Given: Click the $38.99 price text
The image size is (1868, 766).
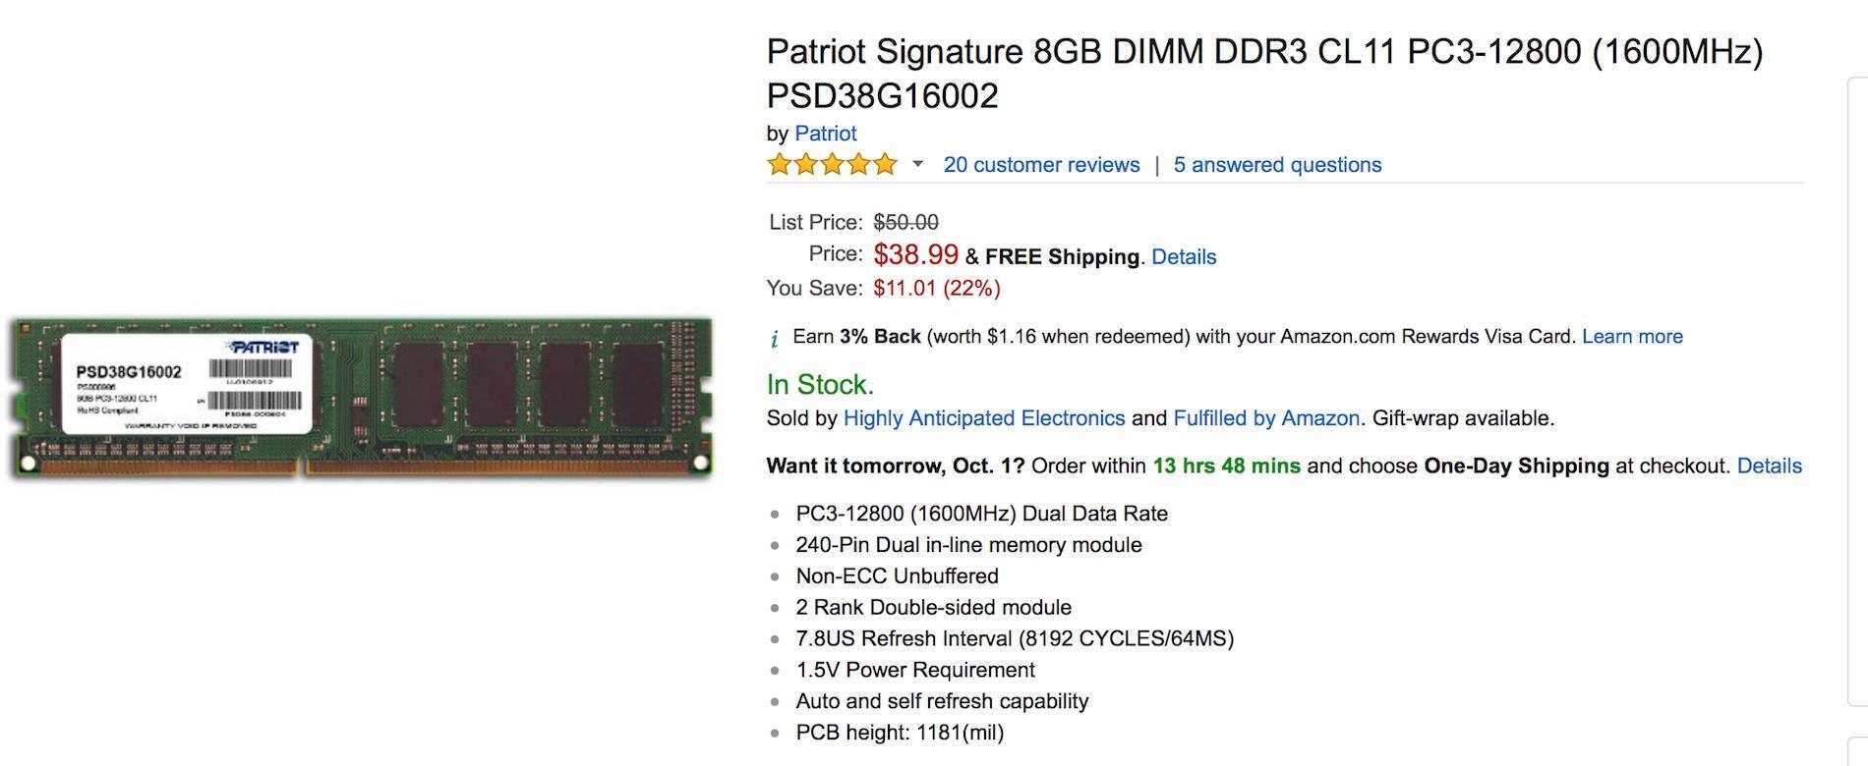Looking at the screenshot, I should click(x=914, y=254).
